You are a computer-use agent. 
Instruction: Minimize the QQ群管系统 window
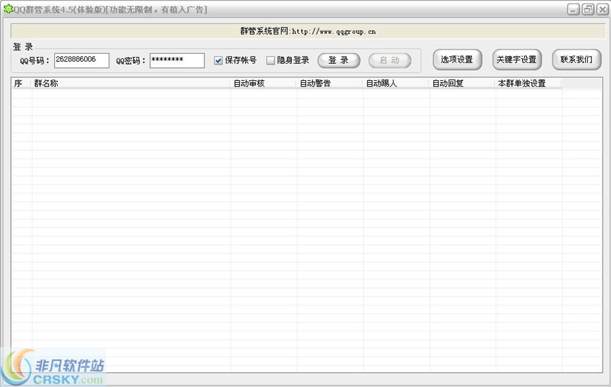coord(573,10)
